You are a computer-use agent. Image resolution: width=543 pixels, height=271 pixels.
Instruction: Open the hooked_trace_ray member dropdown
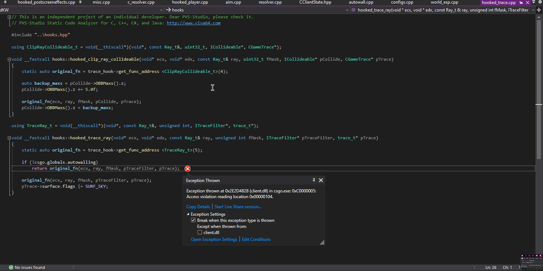click(x=533, y=10)
